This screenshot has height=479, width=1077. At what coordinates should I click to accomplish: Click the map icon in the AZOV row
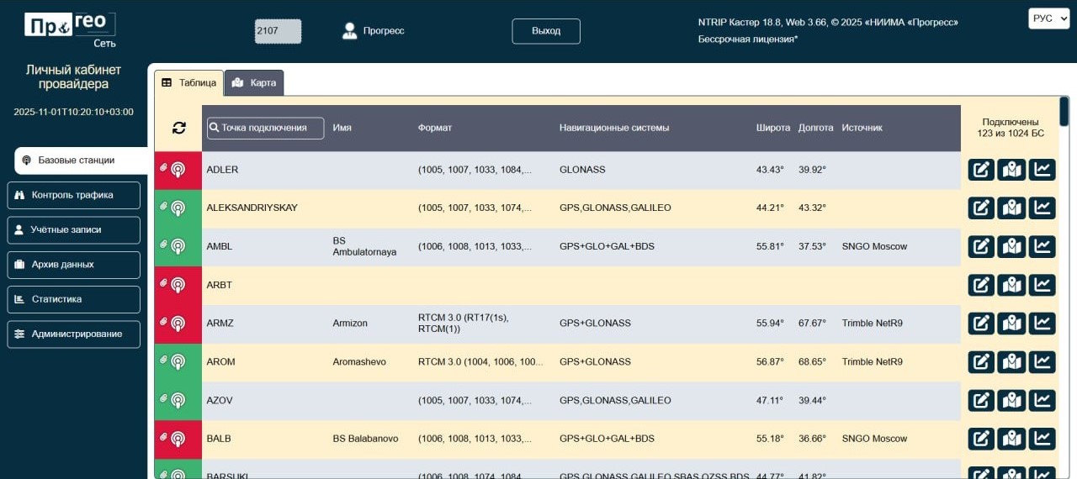pos(1011,400)
